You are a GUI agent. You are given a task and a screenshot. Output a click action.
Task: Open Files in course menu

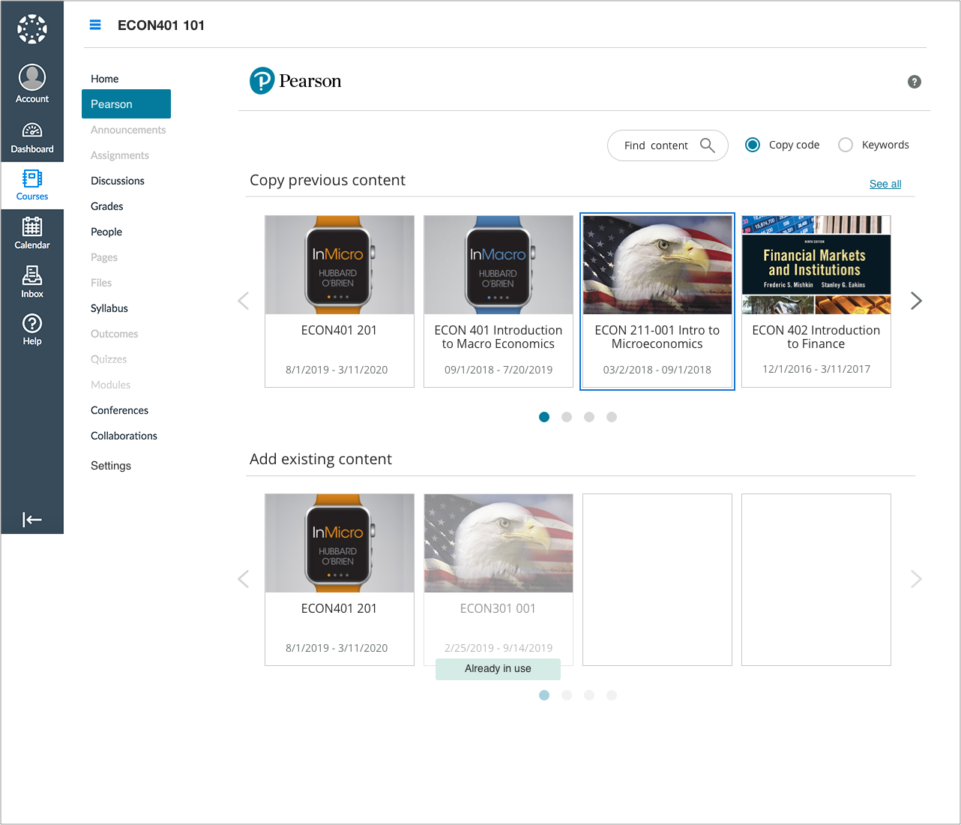point(101,283)
